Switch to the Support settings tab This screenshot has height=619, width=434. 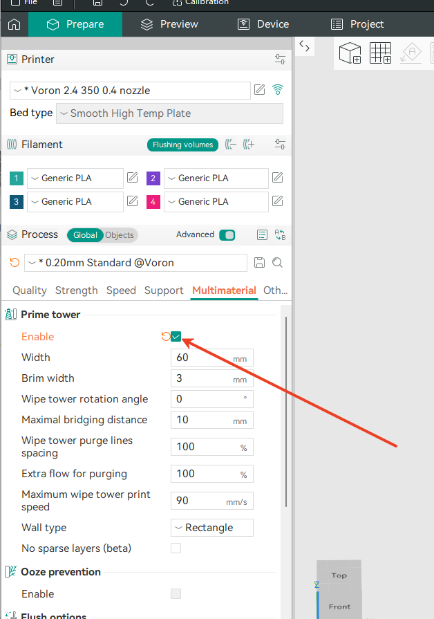pyautogui.click(x=164, y=290)
